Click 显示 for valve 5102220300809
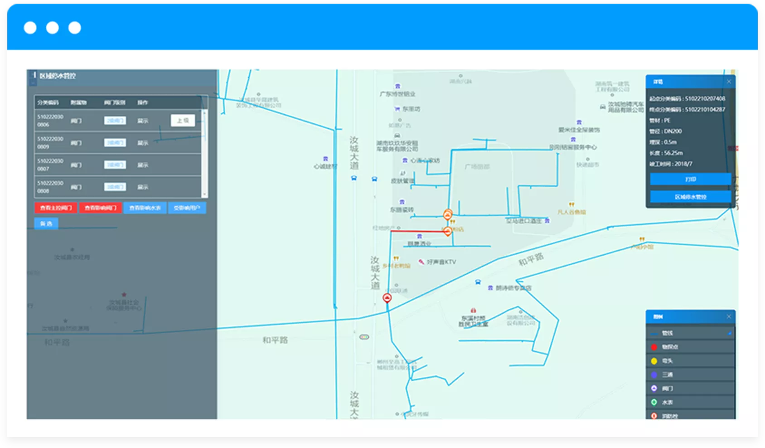 pos(143,143)
